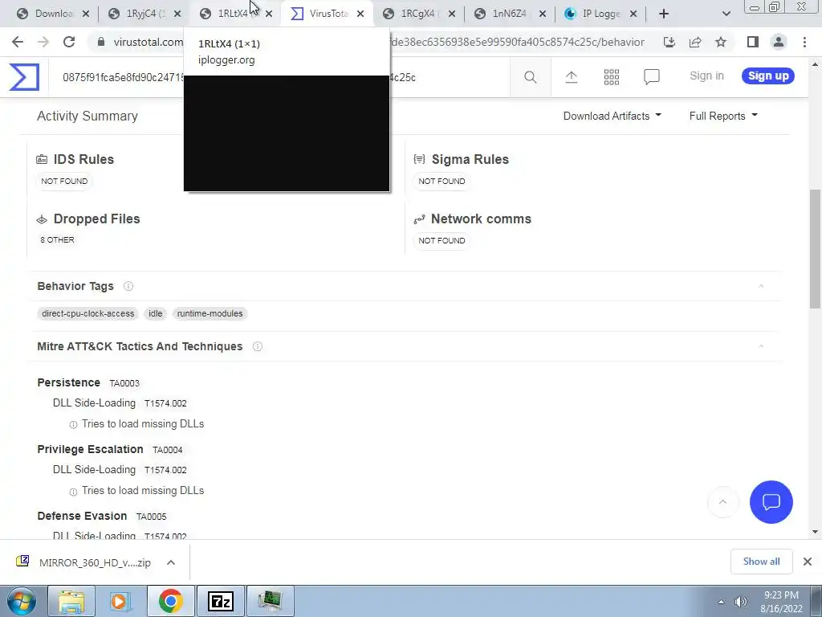The image size is (822, 617).
Task: Switch to the 1RCgX4 tab
Action: (417, 14)
